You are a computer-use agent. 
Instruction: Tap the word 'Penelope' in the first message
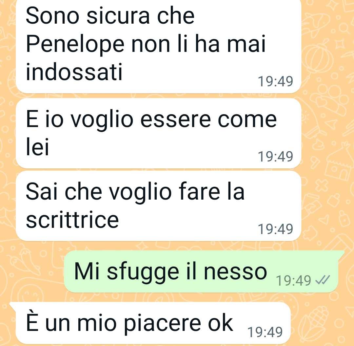(x=75, y=45)
